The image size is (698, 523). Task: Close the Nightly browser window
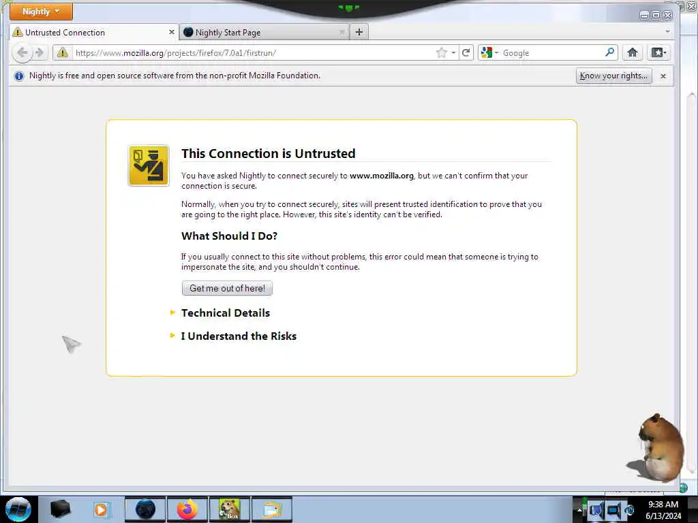click(x=668, y=16)
